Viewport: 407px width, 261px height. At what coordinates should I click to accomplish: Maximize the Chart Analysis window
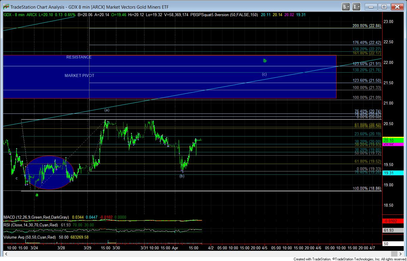(x=384, y=7)
